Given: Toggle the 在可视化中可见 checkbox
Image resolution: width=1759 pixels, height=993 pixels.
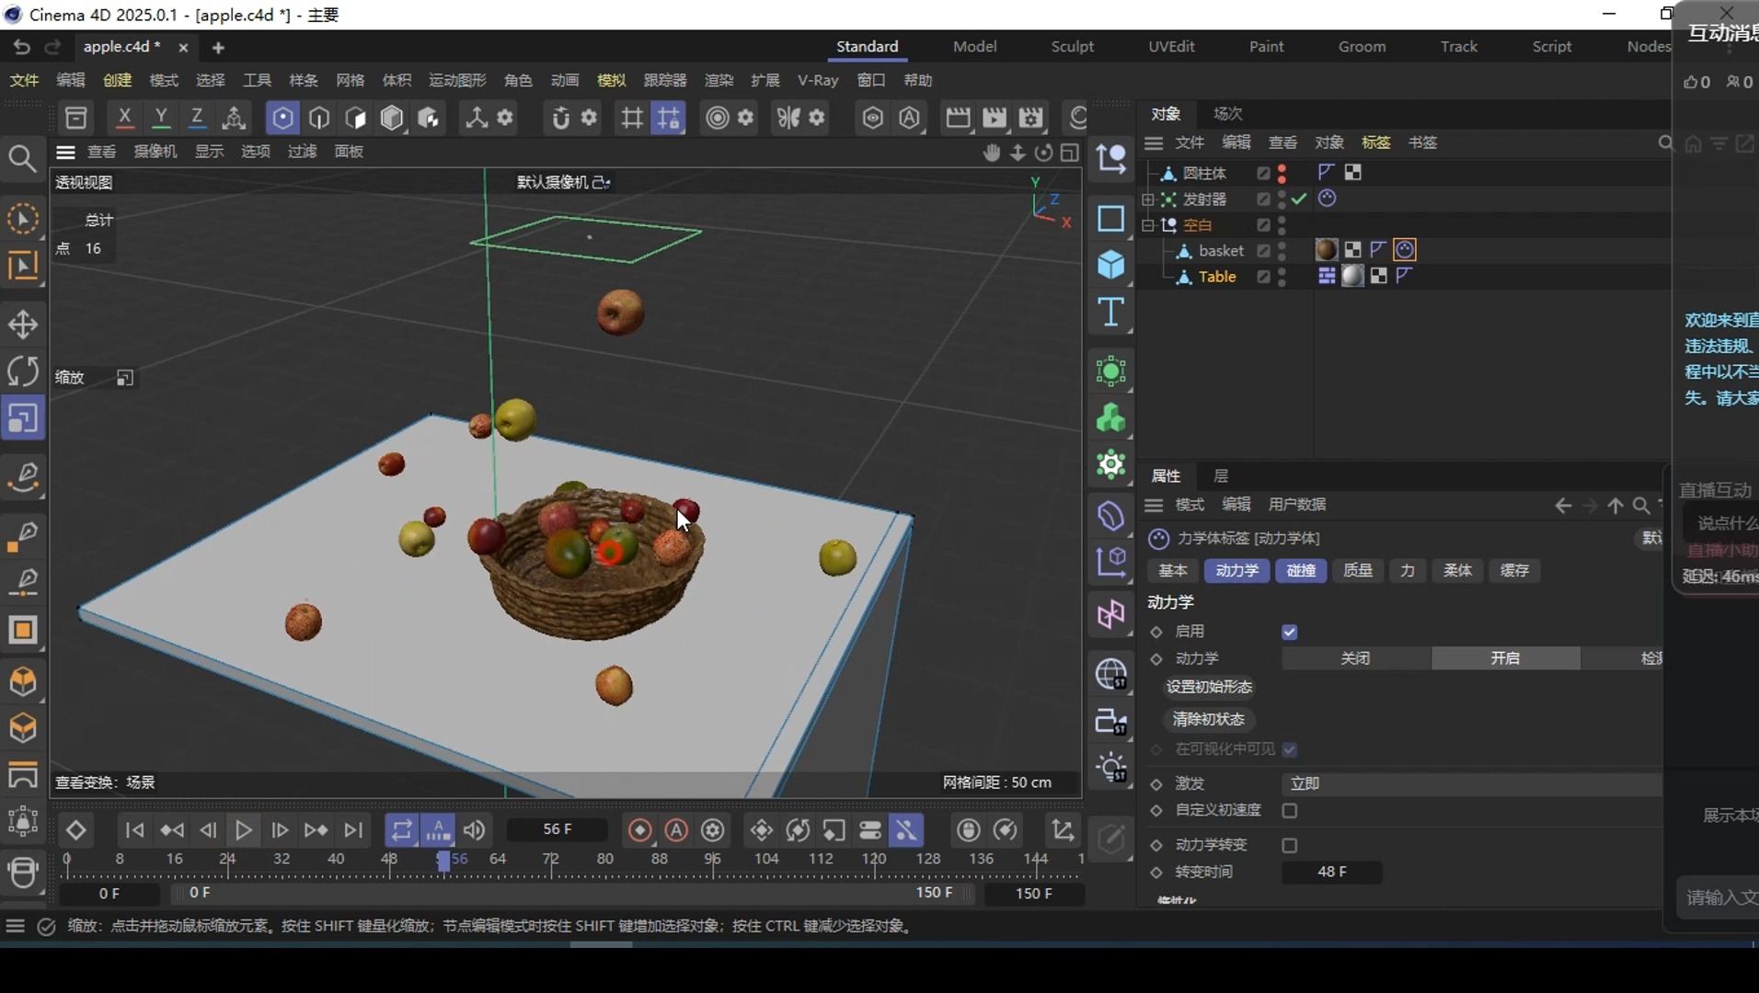Looking at the screenshot, I should [x=1292, y=749].
